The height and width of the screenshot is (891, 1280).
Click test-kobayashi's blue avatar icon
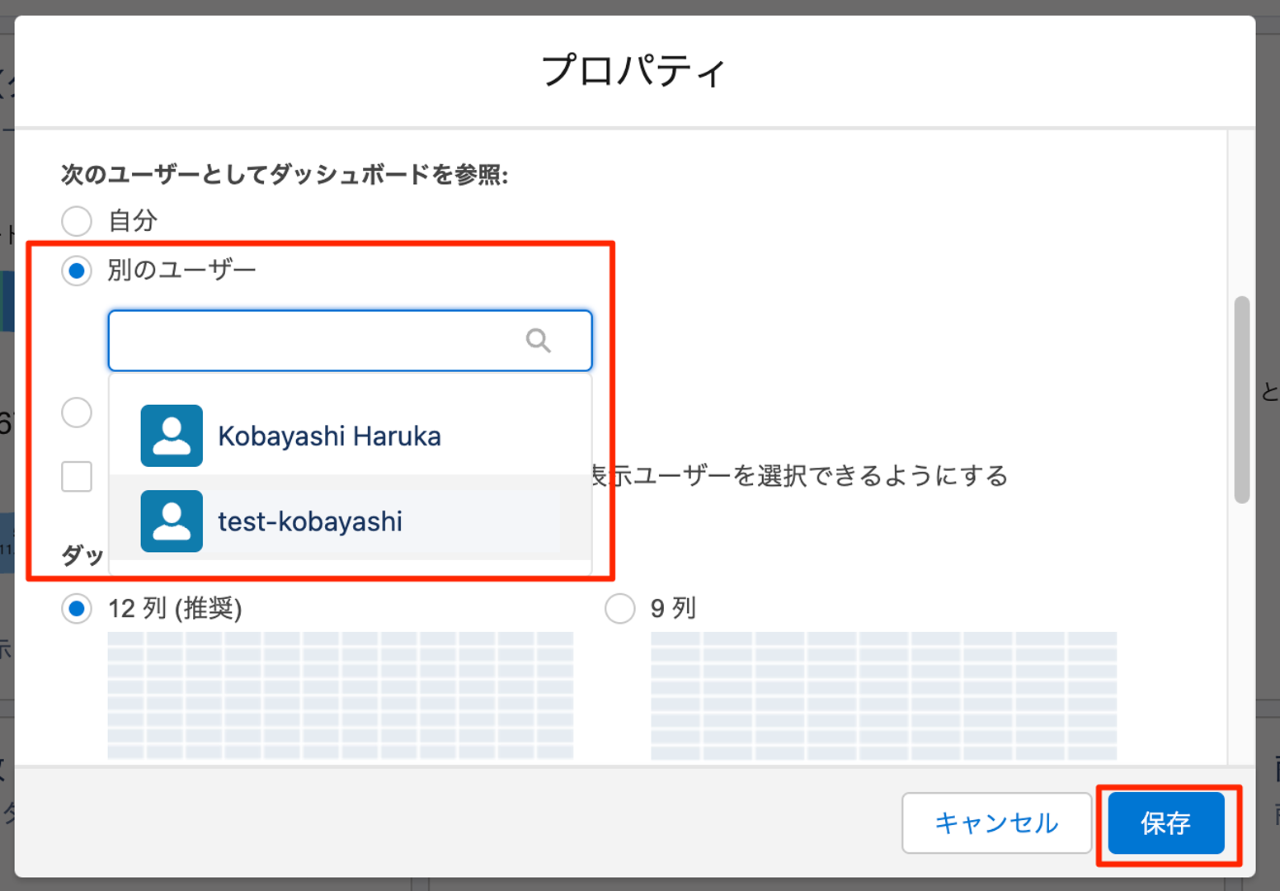[x=171, y=521]
